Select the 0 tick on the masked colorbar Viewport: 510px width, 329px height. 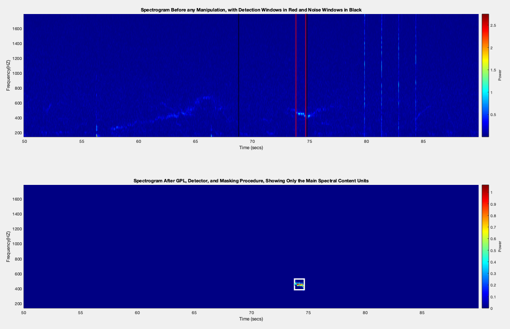[493, 308]
